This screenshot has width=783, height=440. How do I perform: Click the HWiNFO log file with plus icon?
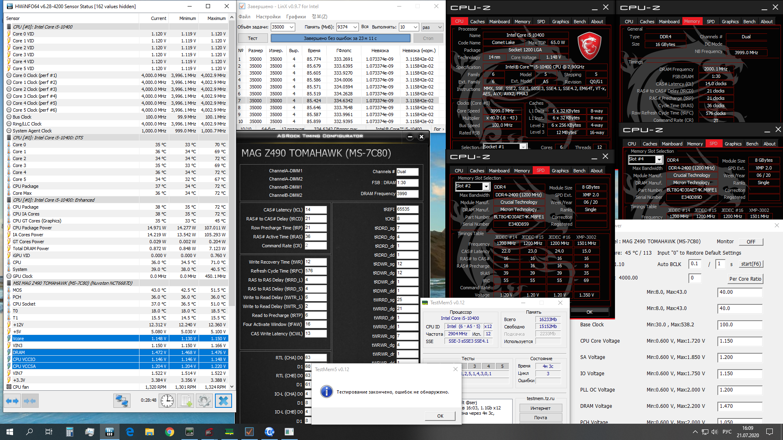point(186,401)
